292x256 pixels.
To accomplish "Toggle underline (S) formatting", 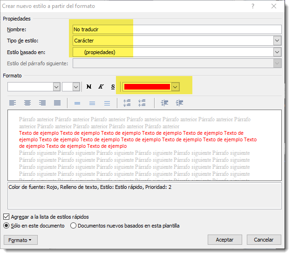I will [x=113, y=87].
